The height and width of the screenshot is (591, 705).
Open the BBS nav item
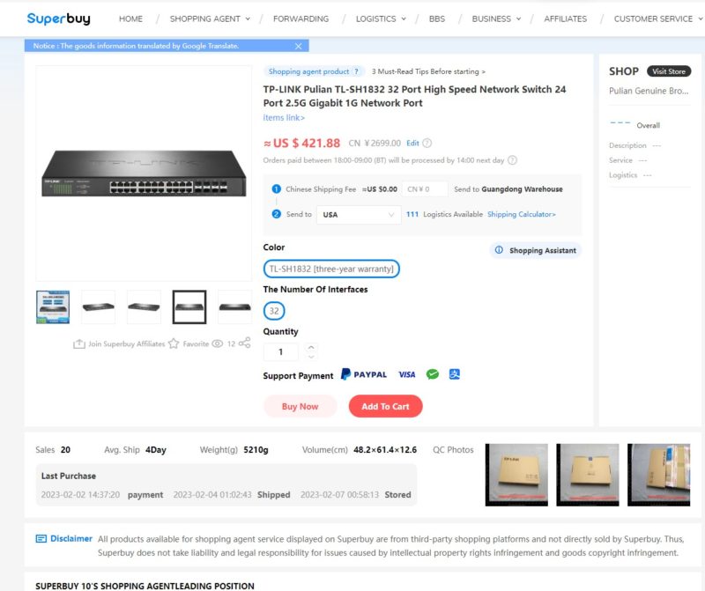click(x=437, y=18)
